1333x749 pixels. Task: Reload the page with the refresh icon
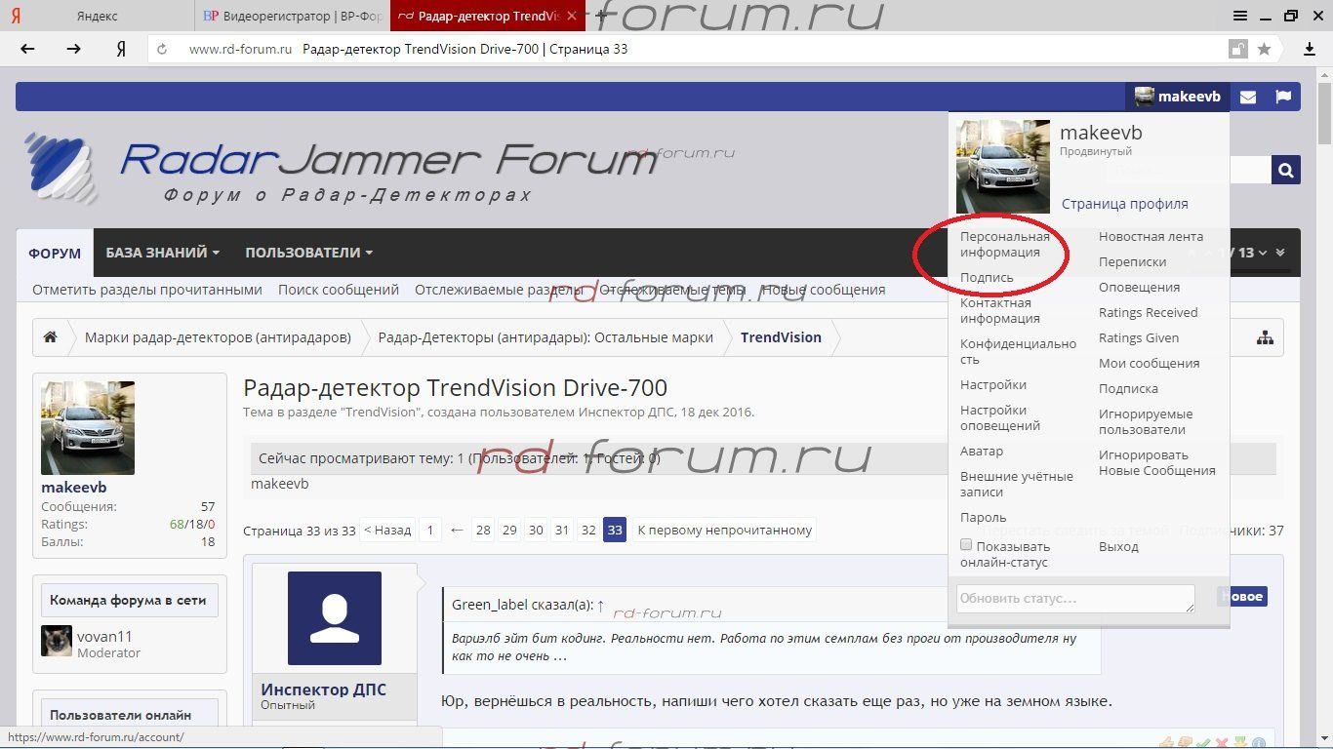(163, 49)
